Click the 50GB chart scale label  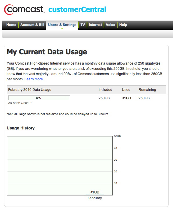(x=117, y=136)
